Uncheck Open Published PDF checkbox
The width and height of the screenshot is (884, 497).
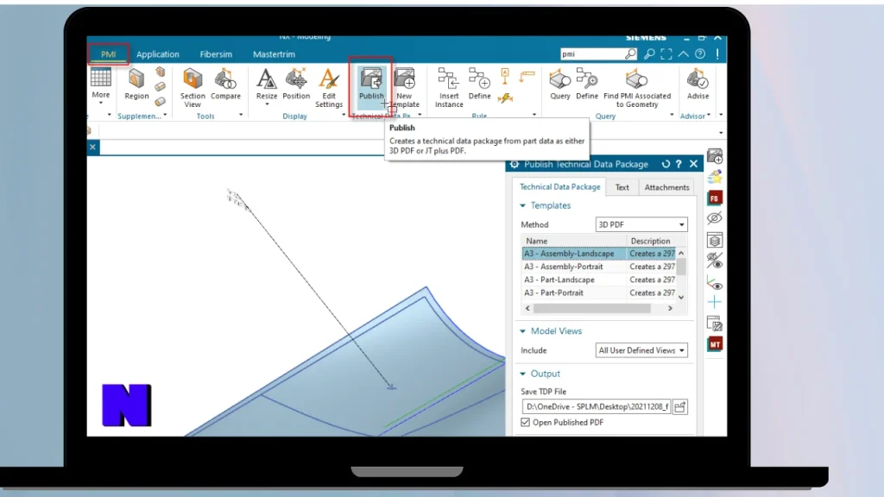coord(526,422)
